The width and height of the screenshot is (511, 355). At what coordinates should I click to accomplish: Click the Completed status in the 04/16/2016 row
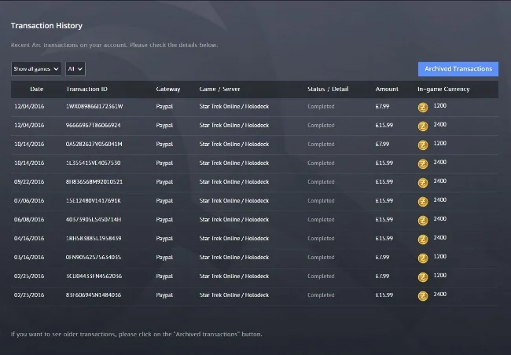(x=321, y=239)
